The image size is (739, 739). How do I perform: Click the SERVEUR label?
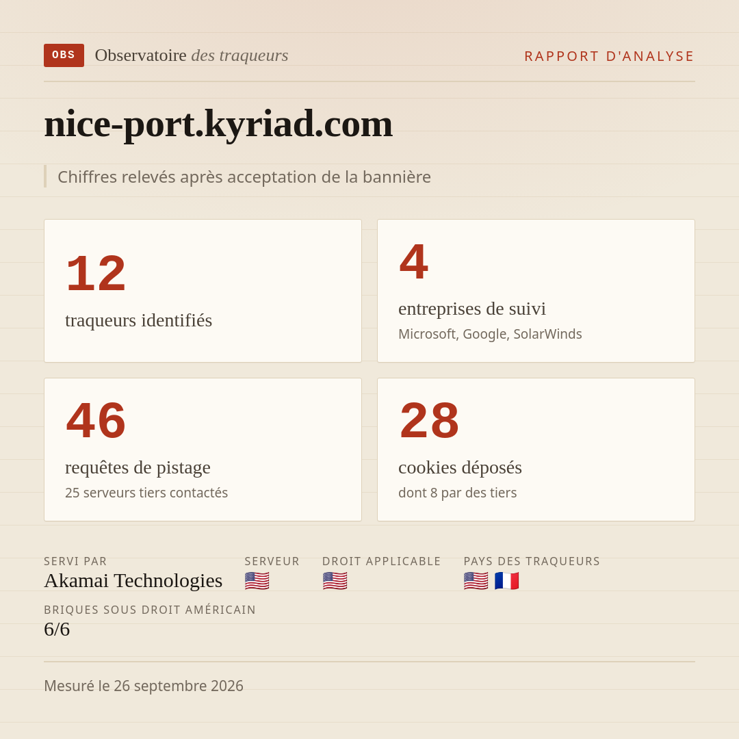(x=272, y=561)
